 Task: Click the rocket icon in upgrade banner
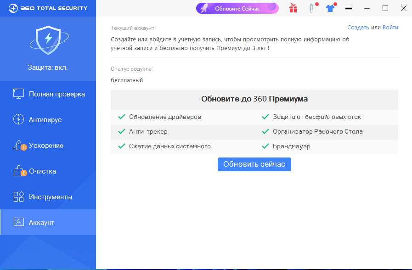tap(204, 8)
